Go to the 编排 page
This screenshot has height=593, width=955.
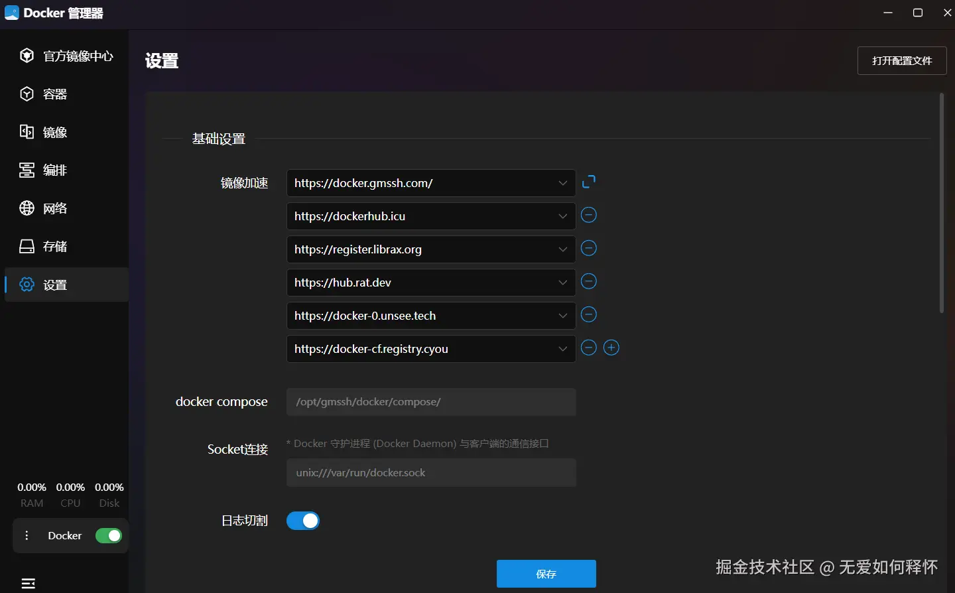(66, 170)
